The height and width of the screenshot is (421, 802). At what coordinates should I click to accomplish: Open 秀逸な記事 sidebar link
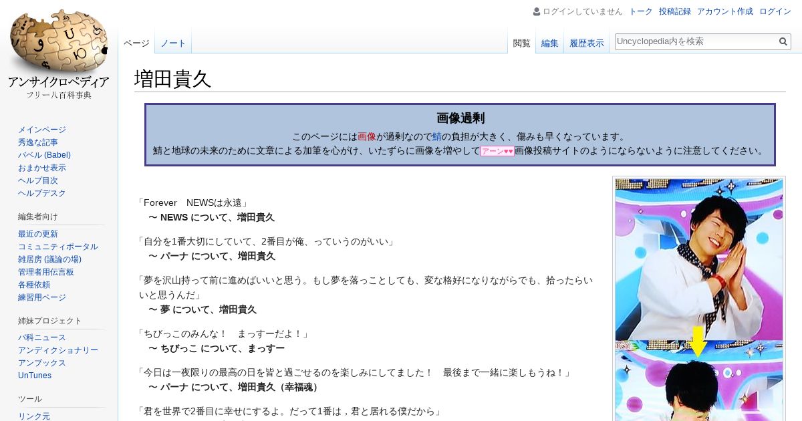[x=38, y=142]
